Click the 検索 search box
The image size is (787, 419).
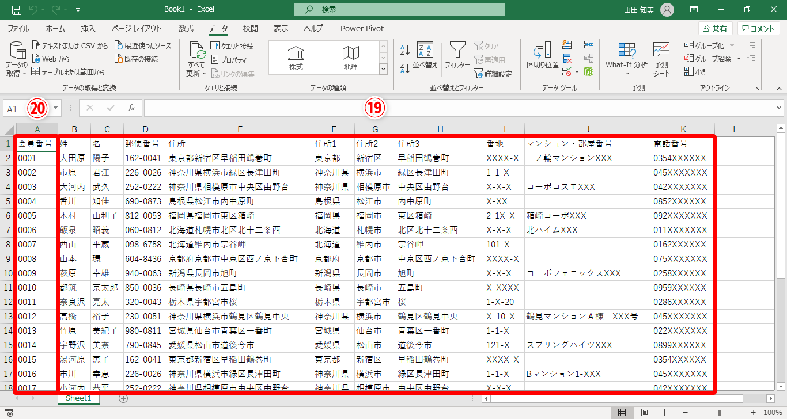399,9
